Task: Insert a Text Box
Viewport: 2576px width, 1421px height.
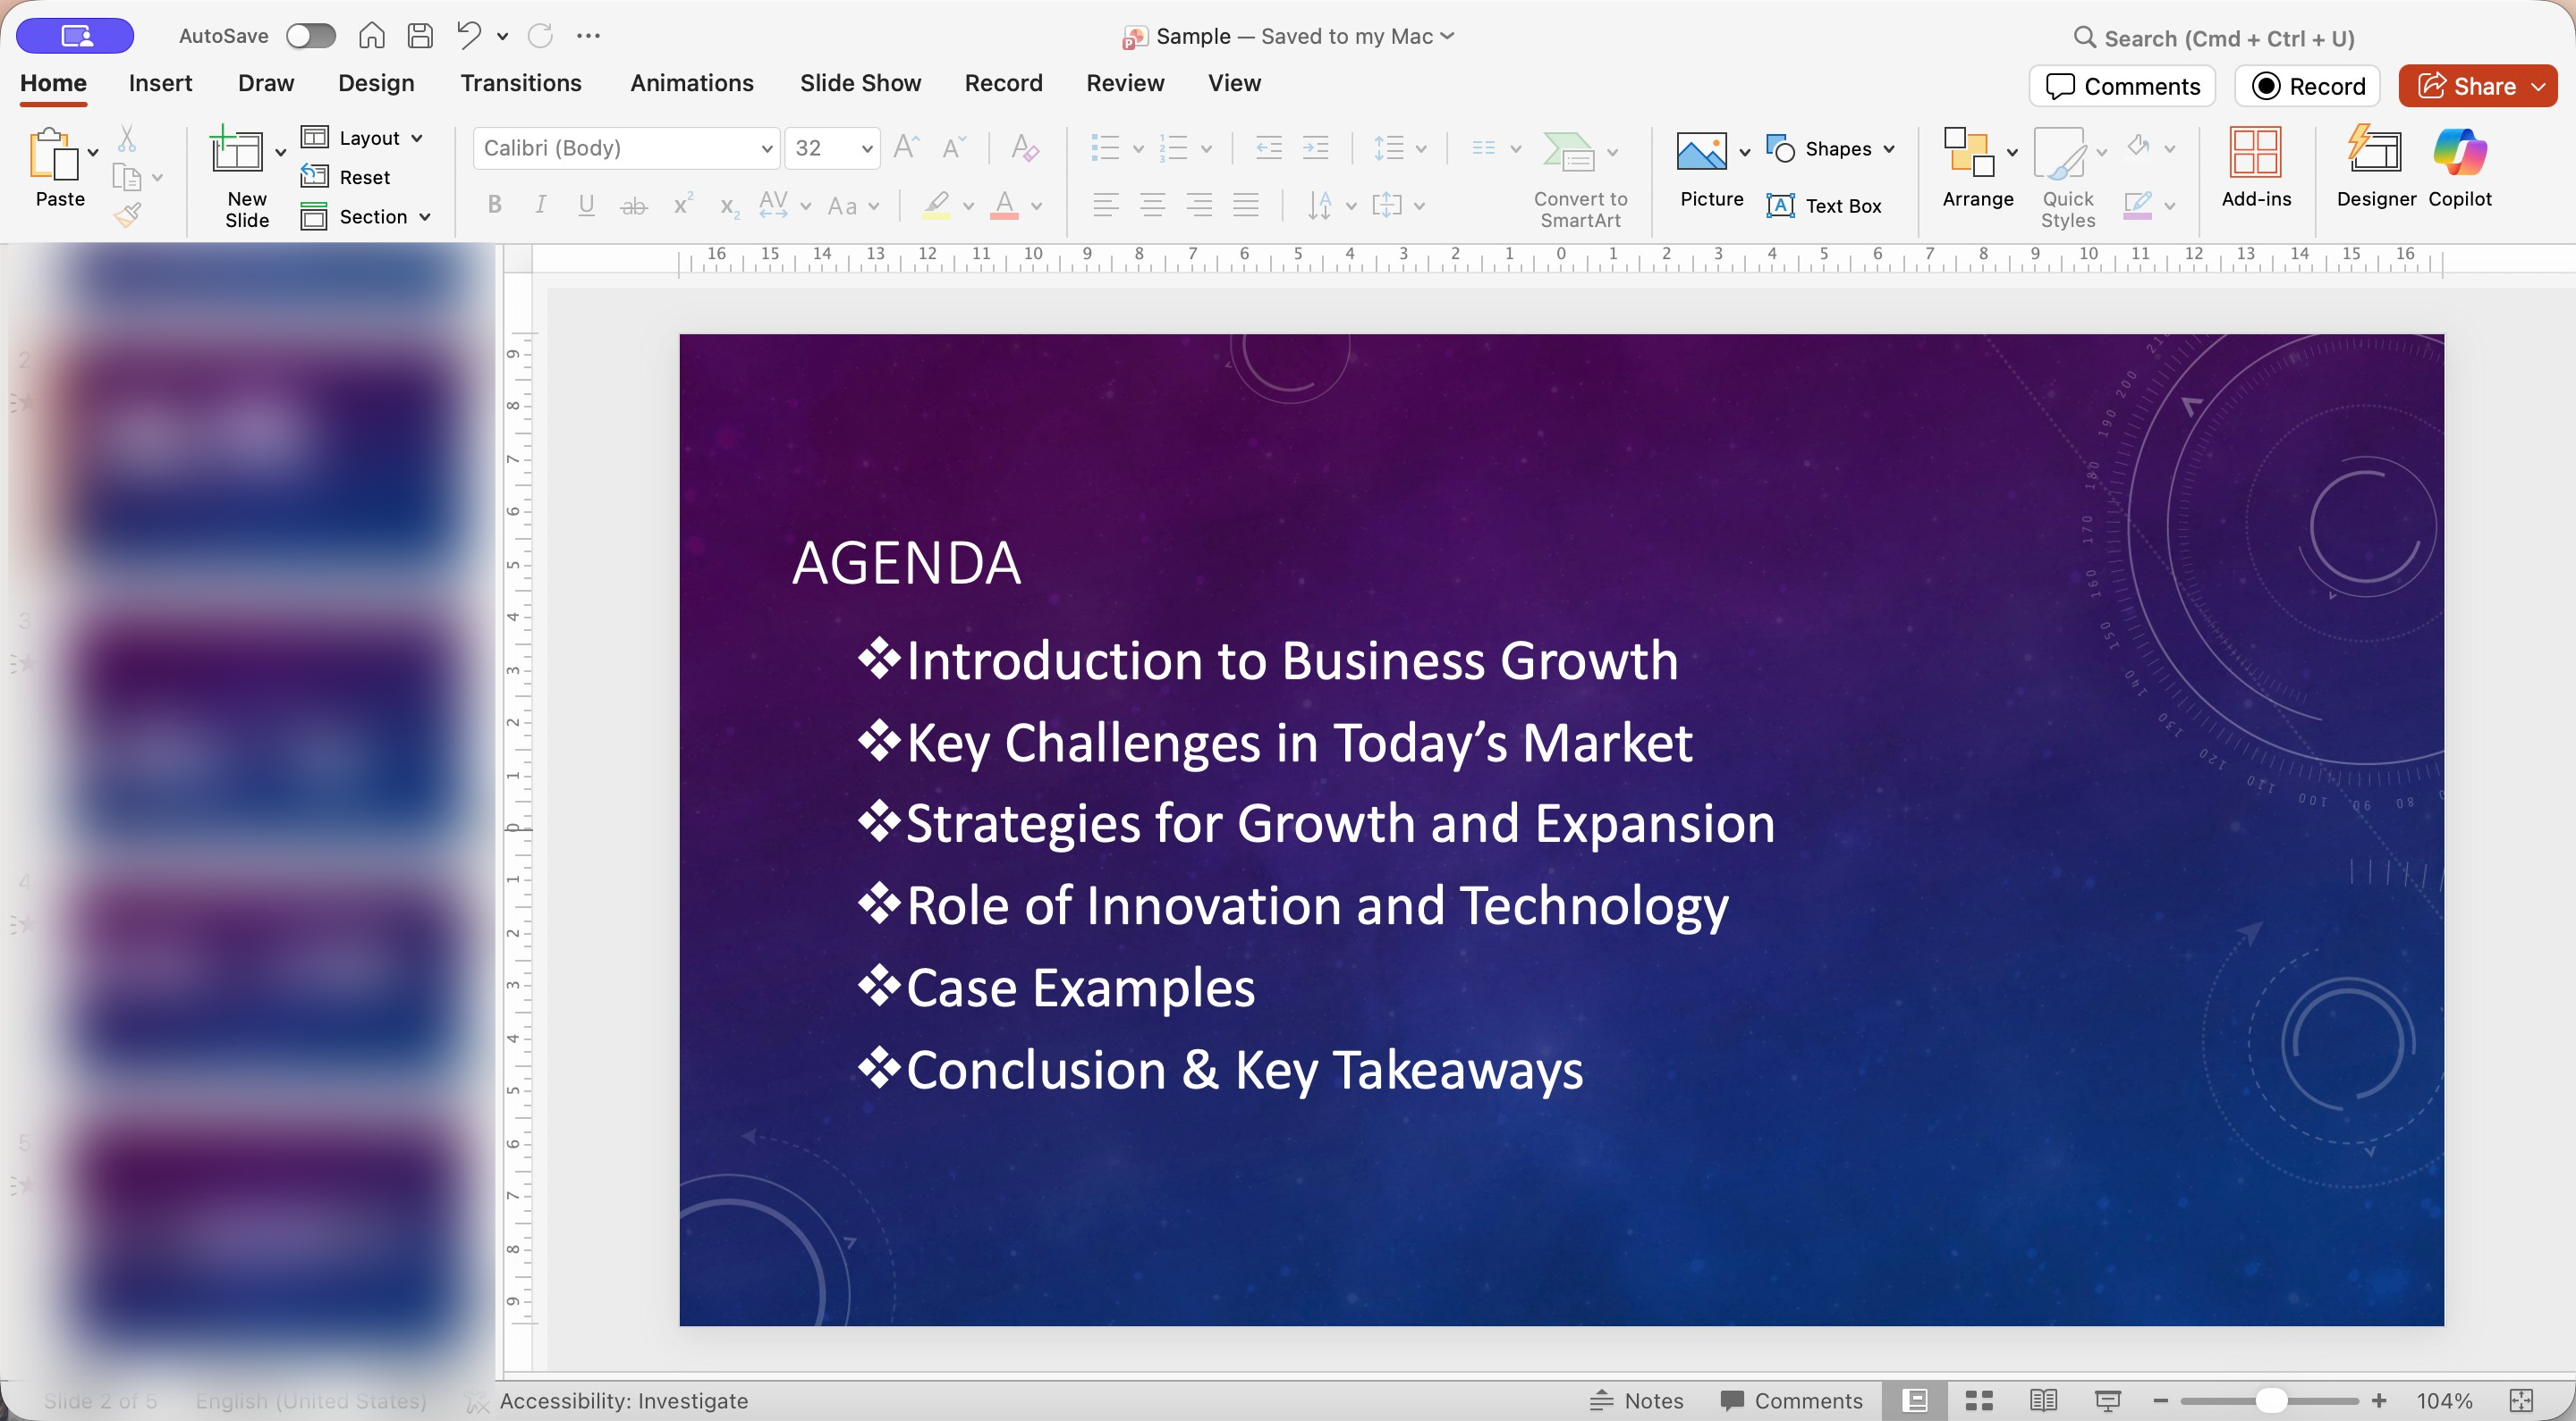Action: [1824, 206]
